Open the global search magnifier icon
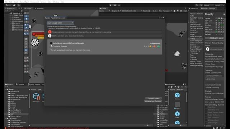 tap(201, 5)
